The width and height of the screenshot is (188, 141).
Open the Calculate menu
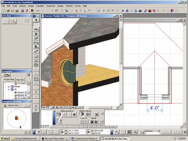click(40, 6)
